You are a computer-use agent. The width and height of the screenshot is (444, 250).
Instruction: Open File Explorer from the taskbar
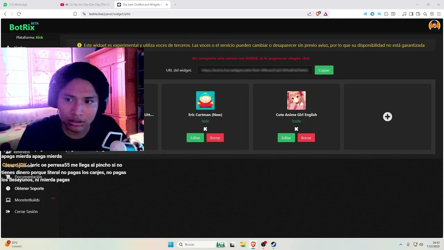pyautogui.click(x=243, y=244)
